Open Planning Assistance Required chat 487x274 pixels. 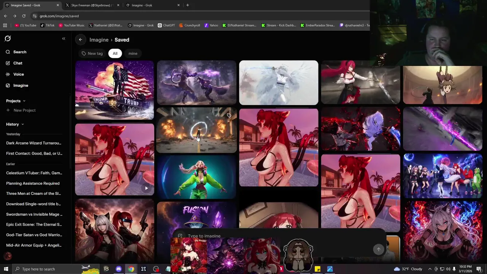coord(33,183)
